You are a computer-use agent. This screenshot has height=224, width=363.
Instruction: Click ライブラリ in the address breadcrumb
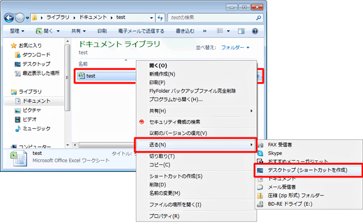tap(57, 18)
